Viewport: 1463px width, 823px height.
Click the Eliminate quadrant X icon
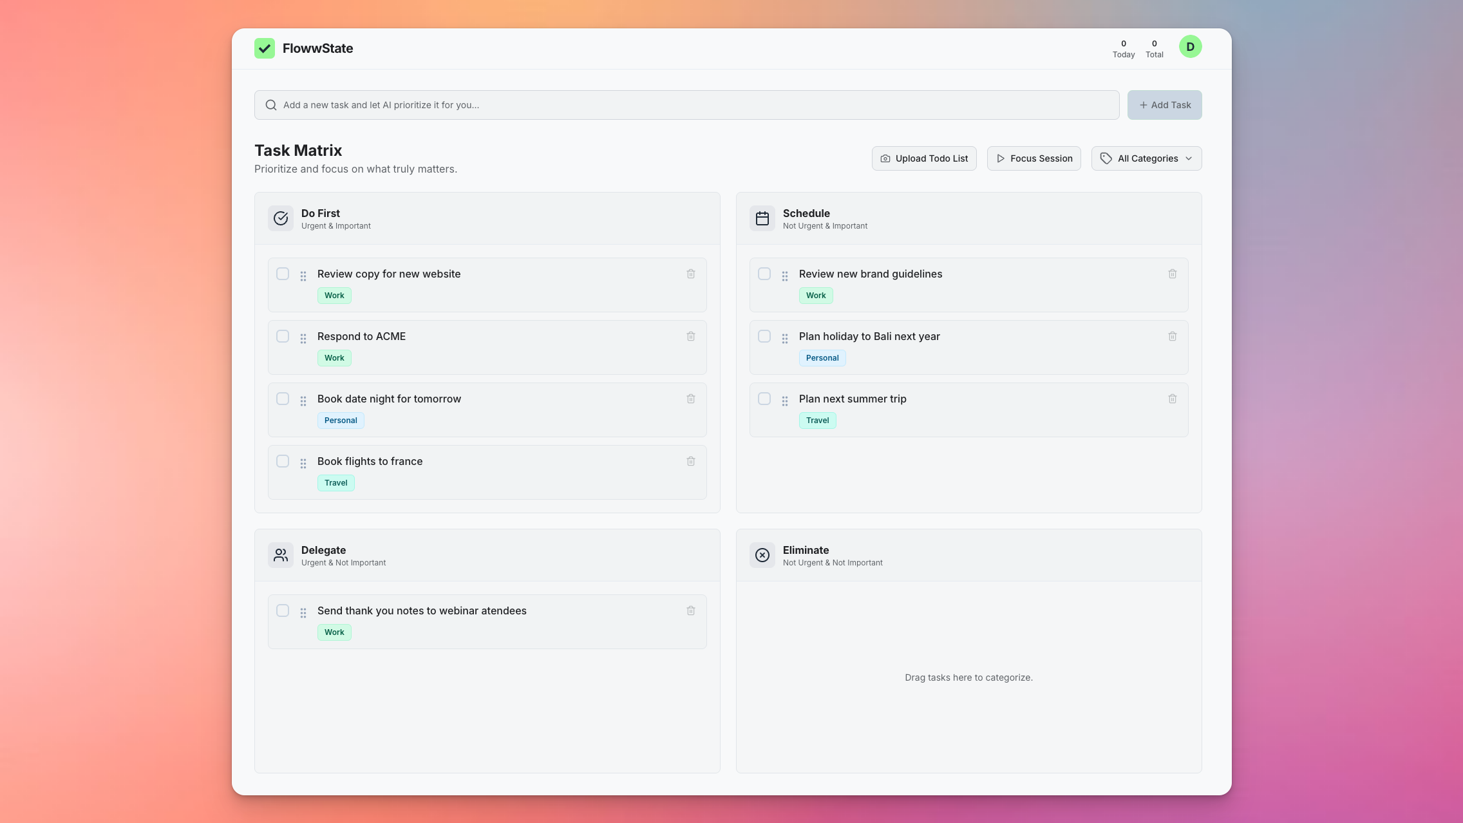click(x=762, y=555)
